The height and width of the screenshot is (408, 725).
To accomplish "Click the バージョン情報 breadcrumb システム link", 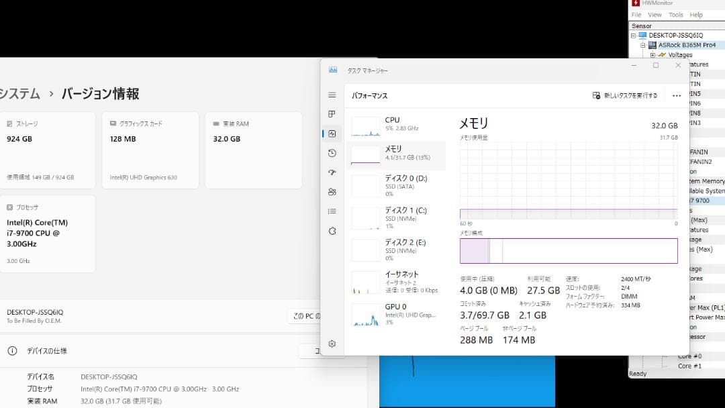I will 20,94.
